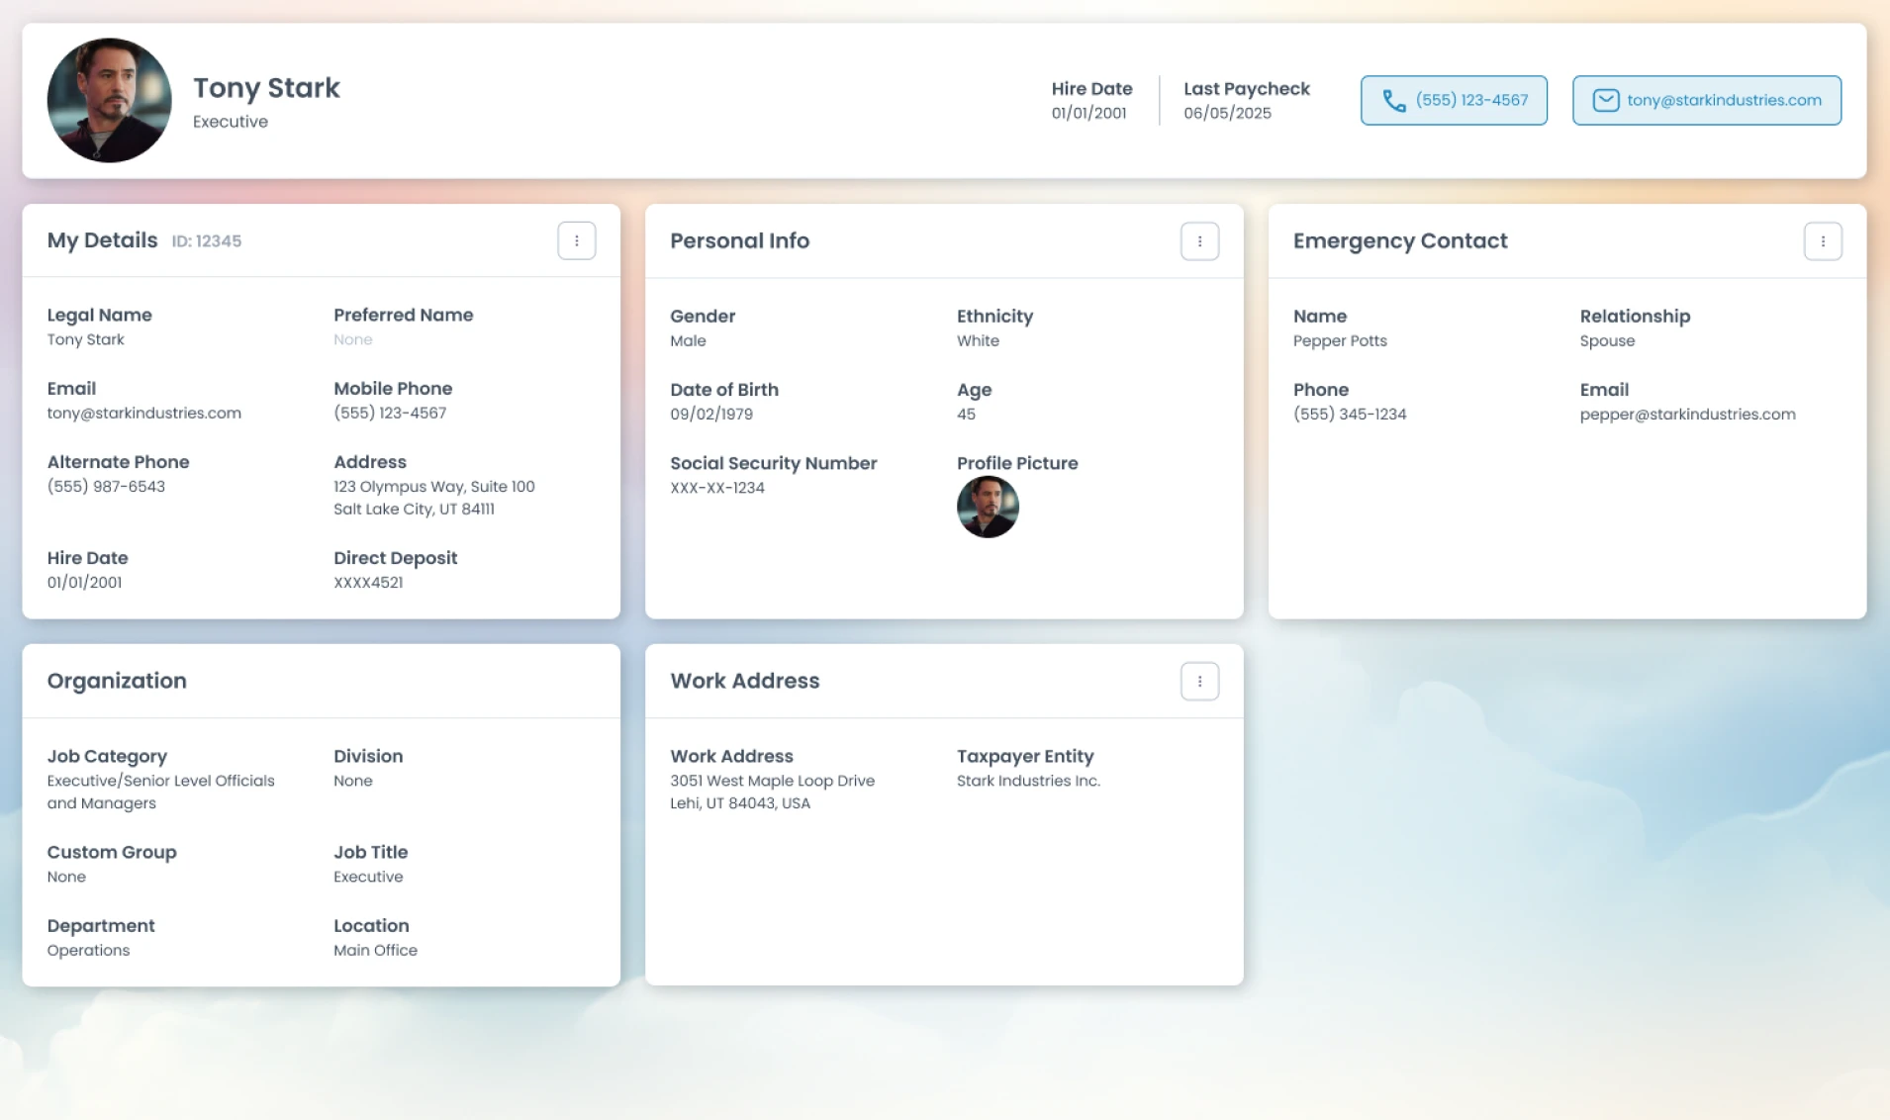Open the Personal Info three-dot menu
The height and width of the screenshot is (1120, 1890).
[x=1199, y=241]
